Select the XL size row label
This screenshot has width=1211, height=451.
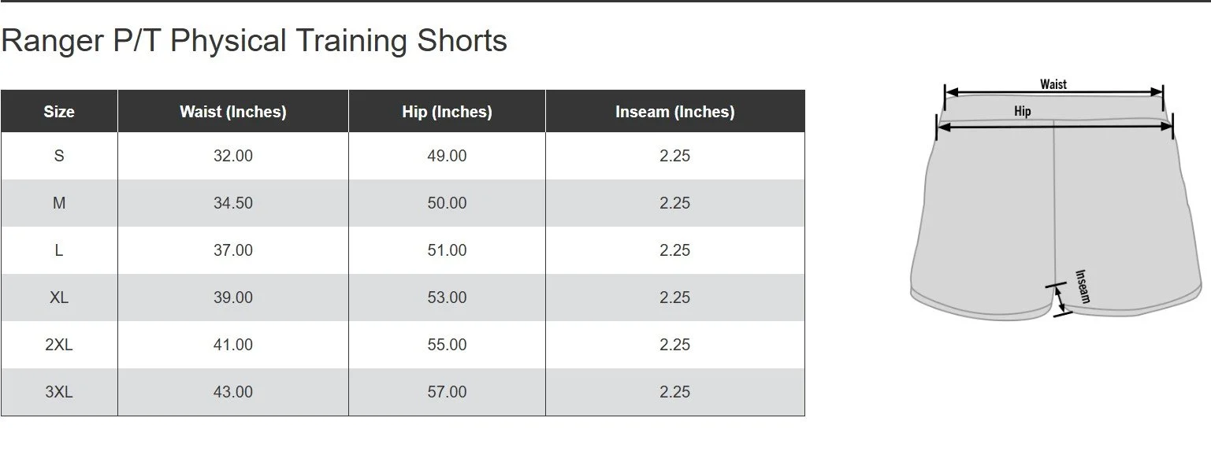(x=59, y=298)
